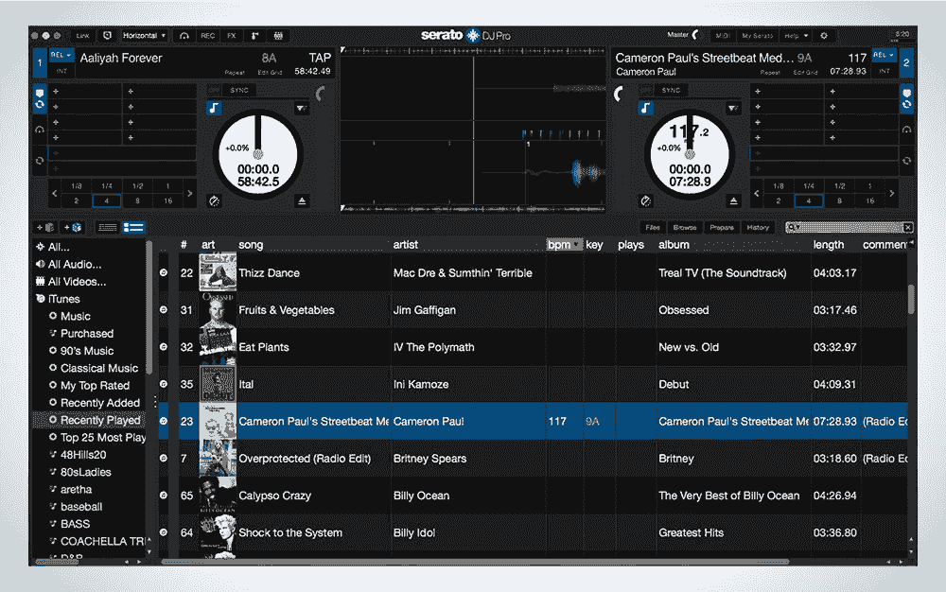Select 16 beat loop on deck 2
The width and height of the screenshot is (946, 592).
pyautogui.click(x=869, y=200)
